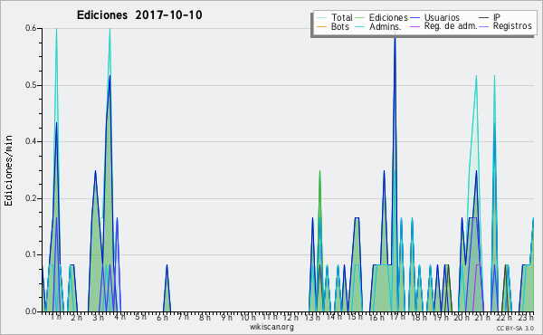Click the orange line swatch beside Bots
Image resolution: width=543 pixels, height=335 pixels.
(321, 26)
